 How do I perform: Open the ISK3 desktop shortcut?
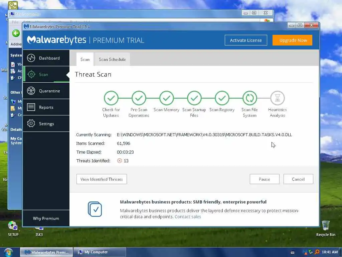click(x=39, y=231)
